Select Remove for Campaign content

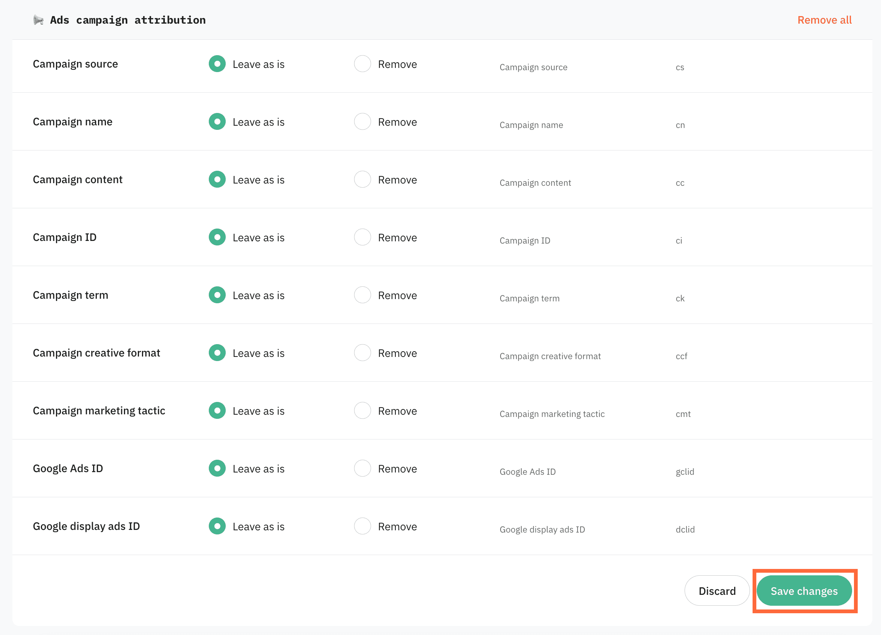(x=362, y=180)
